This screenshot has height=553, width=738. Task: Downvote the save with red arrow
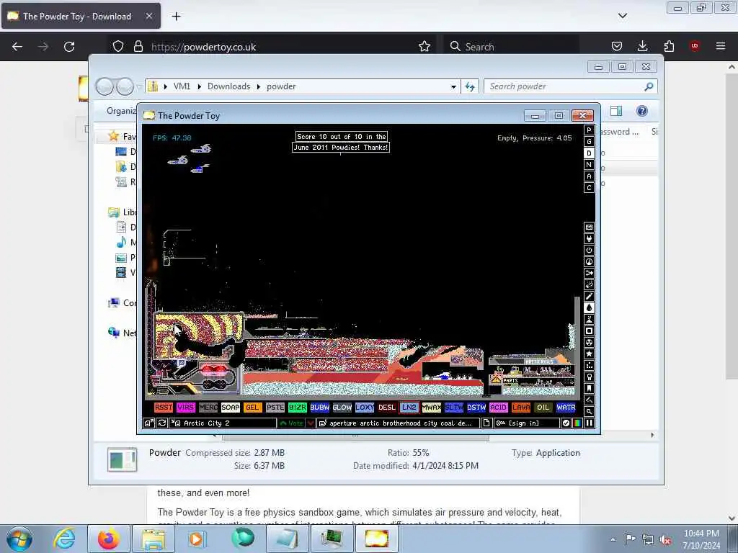(310, 423)
